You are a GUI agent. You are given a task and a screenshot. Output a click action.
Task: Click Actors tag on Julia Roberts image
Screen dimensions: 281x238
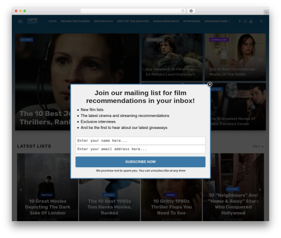(x=26, y=40)
